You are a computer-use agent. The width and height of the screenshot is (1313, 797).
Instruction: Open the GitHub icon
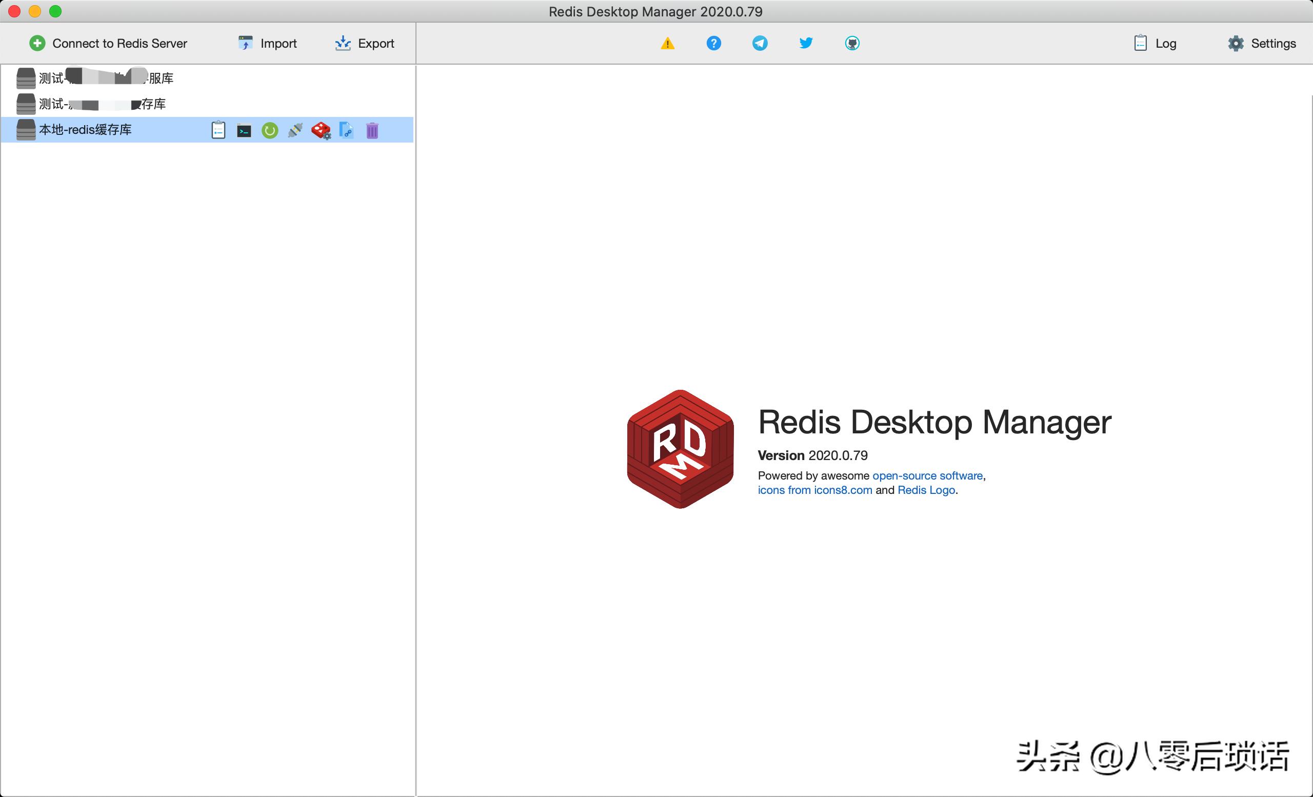coord(852,43)
